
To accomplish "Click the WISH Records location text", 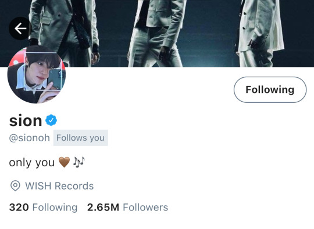I will coord(59,186).
